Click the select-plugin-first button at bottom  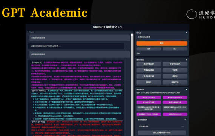[162, 133]
